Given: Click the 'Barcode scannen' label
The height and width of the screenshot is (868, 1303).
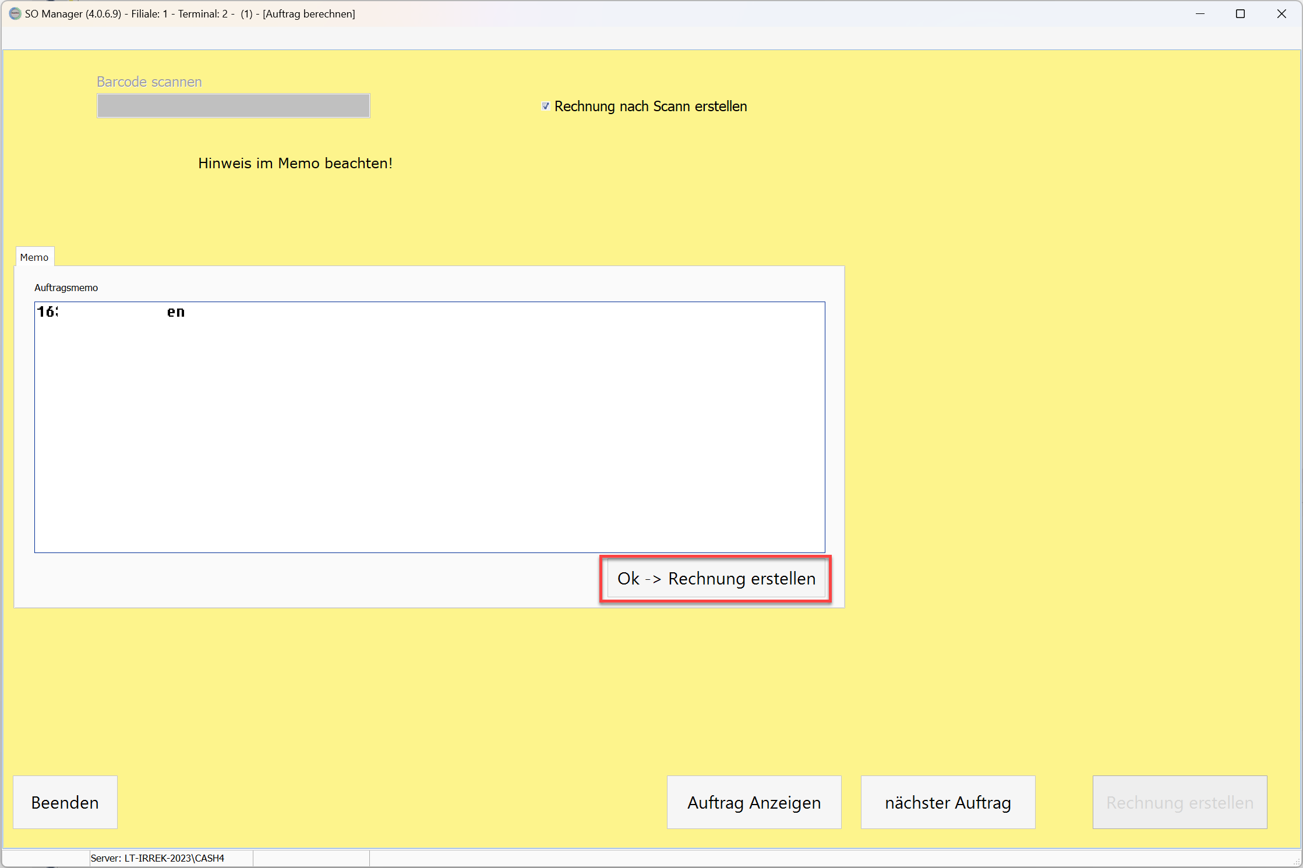Looking at the screenshot, I should click(149, 82).
